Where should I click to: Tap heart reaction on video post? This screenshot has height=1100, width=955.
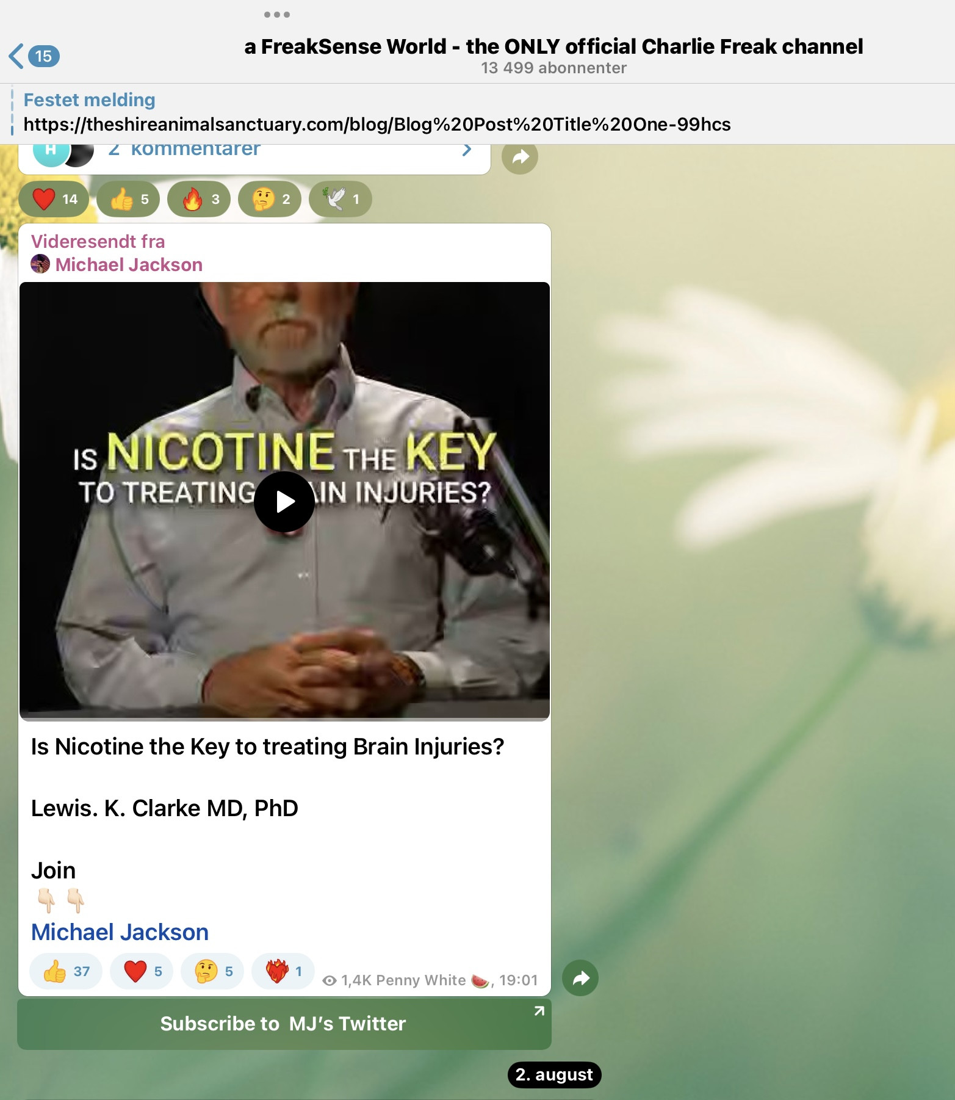[x=142, y=971]
